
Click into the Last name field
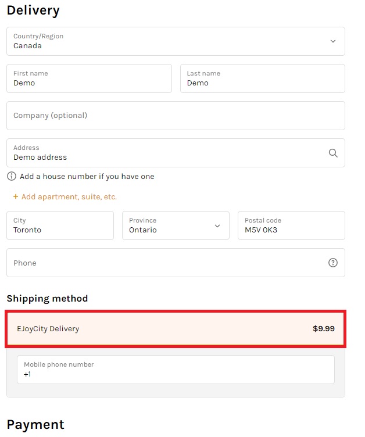point(263,78)
